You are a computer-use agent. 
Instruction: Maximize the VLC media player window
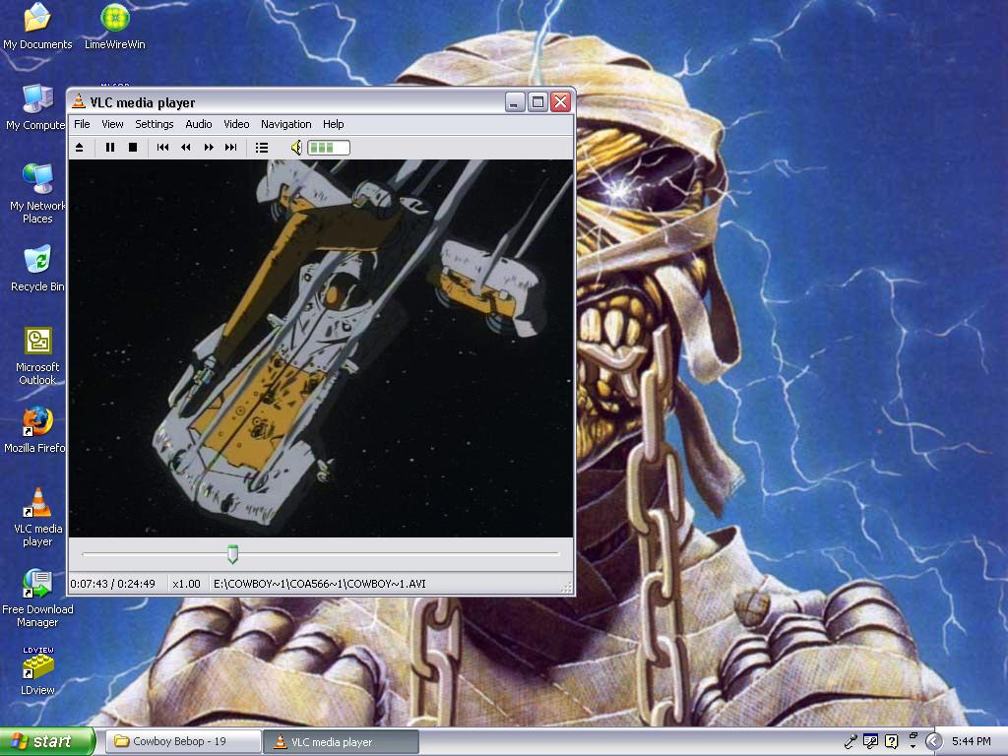click(538, 102)
